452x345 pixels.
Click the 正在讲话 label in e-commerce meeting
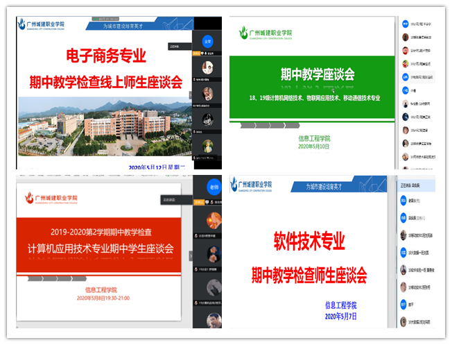click(176, 47)
